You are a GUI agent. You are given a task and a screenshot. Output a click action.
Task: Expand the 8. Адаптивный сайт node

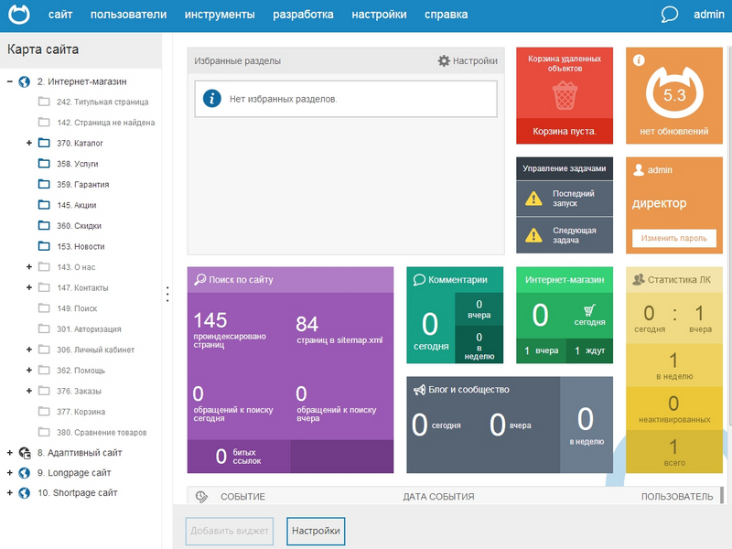[9, 452]
